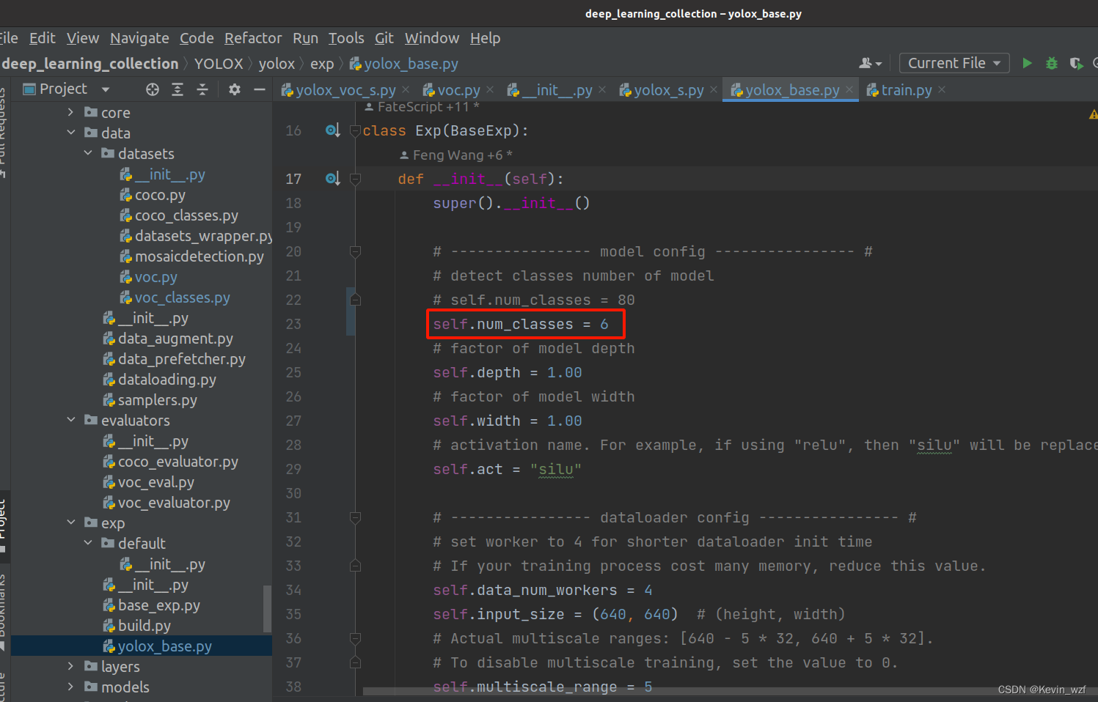This screenshot has width=1098, height=702.
Task: Close the yolox_s.py editor tab
Action: 714,89
